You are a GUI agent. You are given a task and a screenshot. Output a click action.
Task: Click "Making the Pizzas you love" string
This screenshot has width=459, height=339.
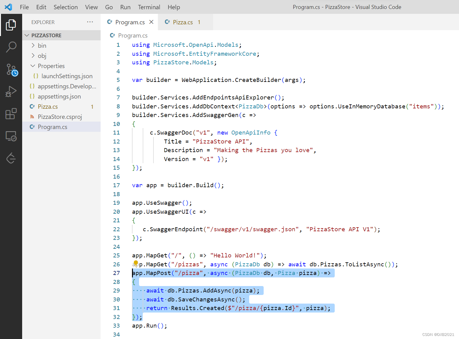(x=263, y=150)
